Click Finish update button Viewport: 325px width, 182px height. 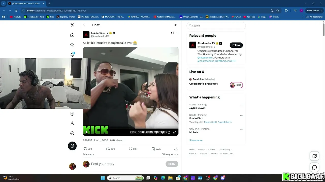[x=314, y=11]
